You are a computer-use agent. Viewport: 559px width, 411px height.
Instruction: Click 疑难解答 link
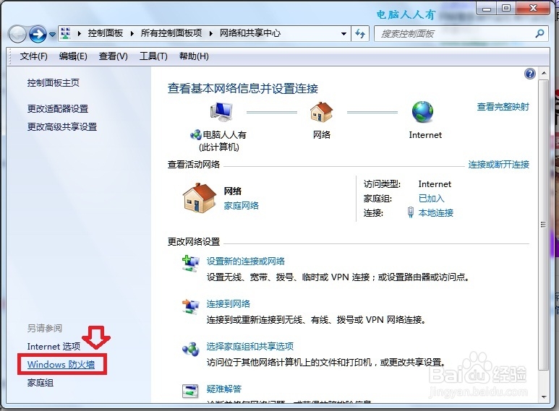click(224, 389)
